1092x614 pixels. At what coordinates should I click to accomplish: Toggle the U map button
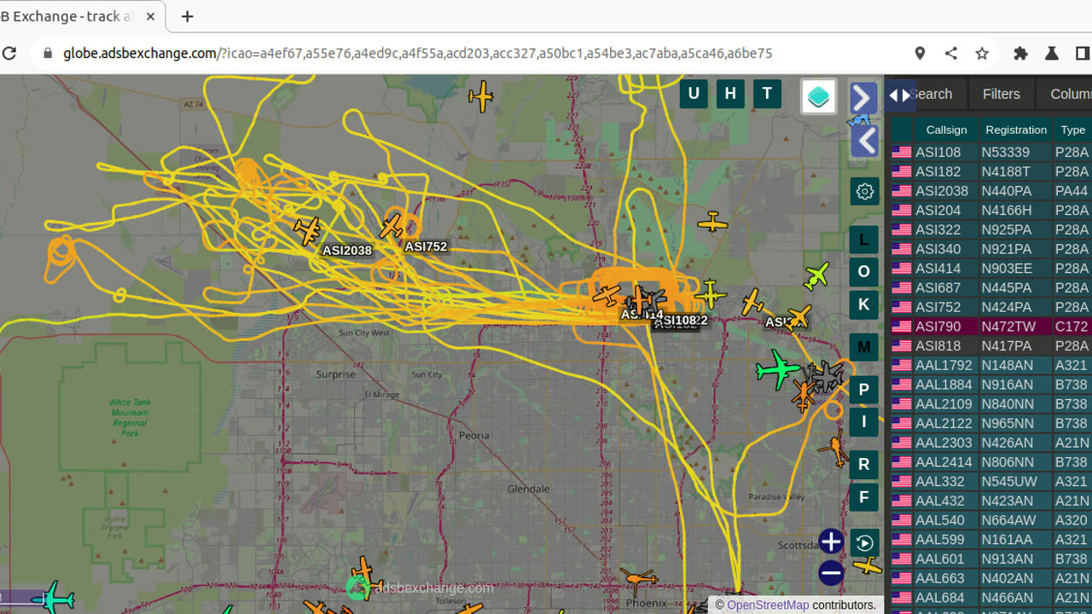pyautogui.click(x=694, y=94)
